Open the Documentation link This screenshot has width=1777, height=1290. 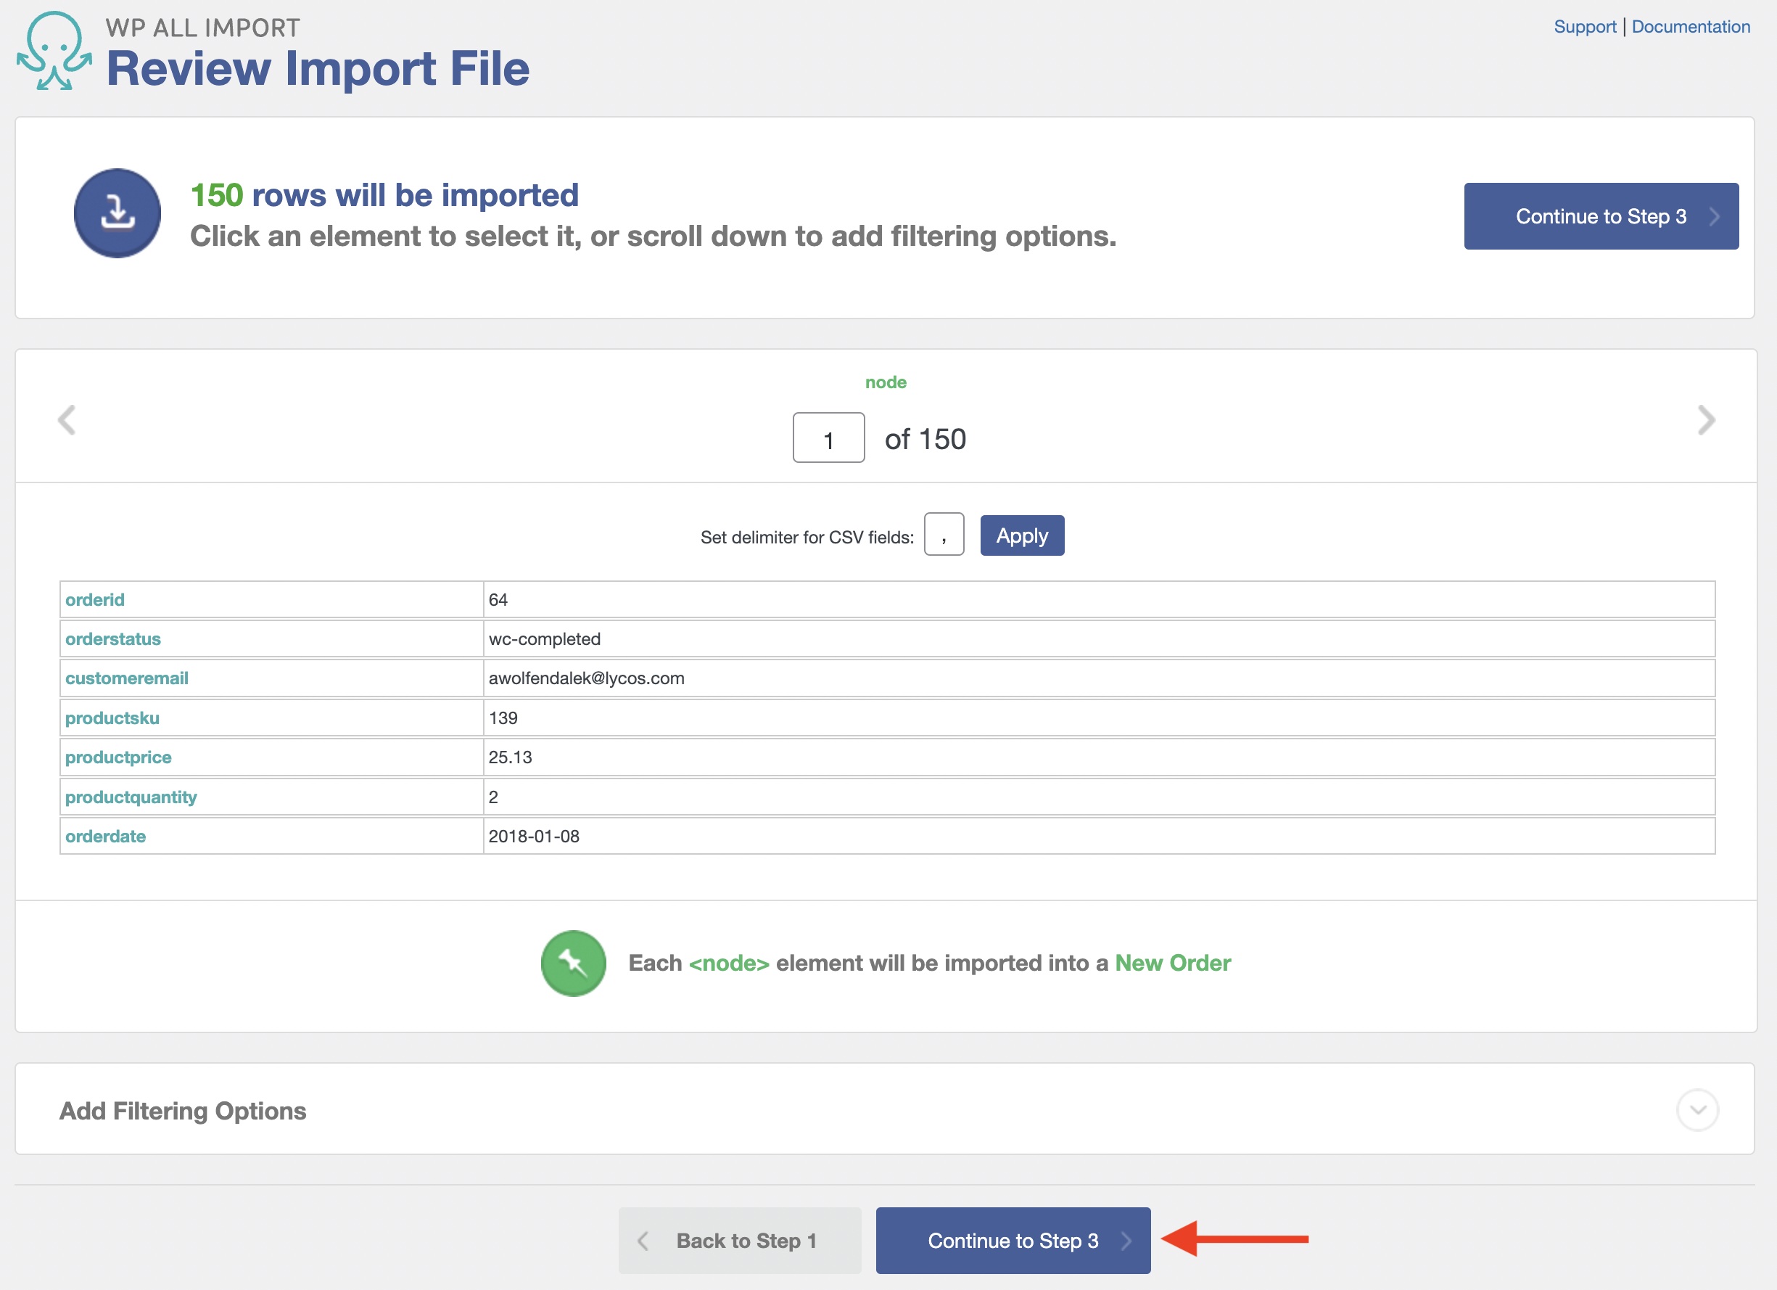[x=1691, y=27]
